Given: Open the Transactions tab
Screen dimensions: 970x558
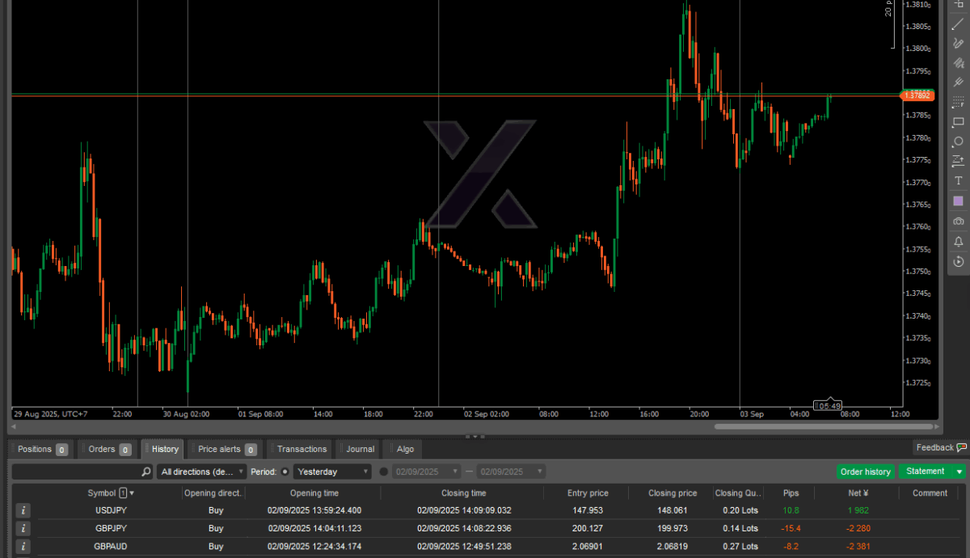Looking at the screenshot, I should point(301,449).
